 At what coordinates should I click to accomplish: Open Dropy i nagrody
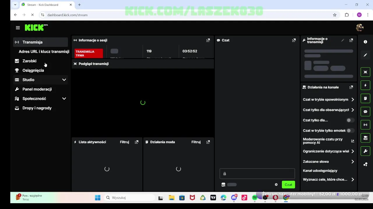(x=37, y=108)
